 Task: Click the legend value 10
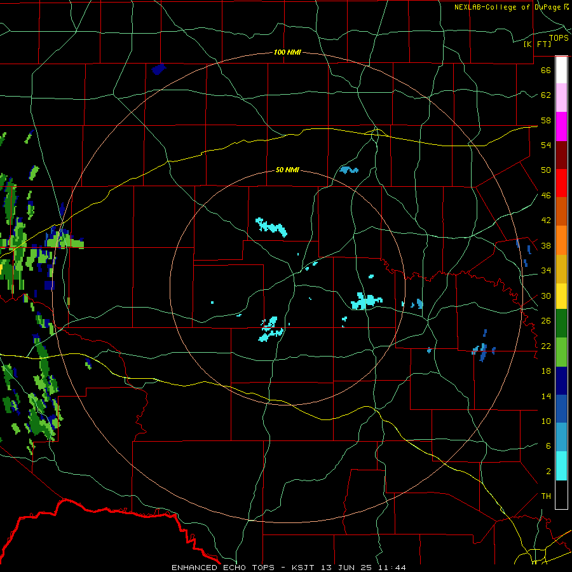point(546,421)
